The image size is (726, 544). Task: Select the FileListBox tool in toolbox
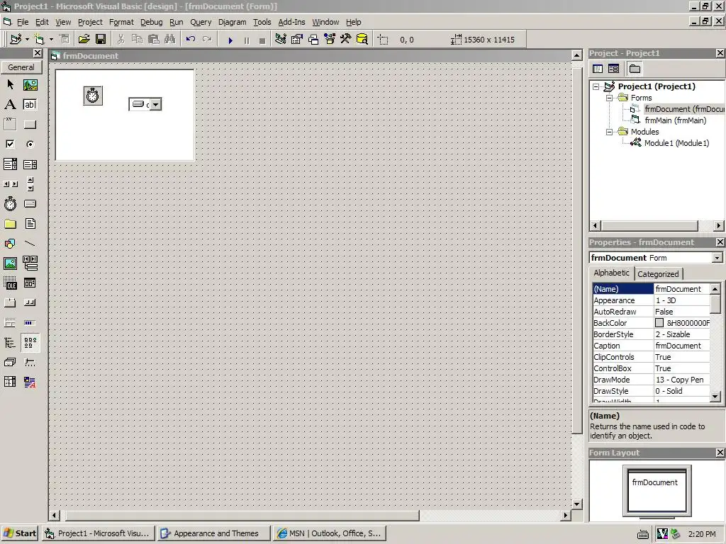click(x=30, y=224)
